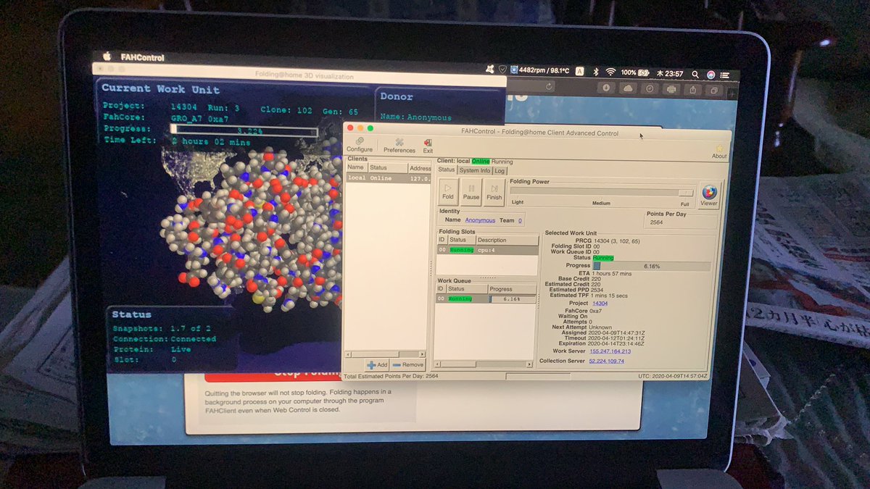Click Stop Folding red button in browser
Image resolution: width=870 pixels, height=489 pixels.
273,374
